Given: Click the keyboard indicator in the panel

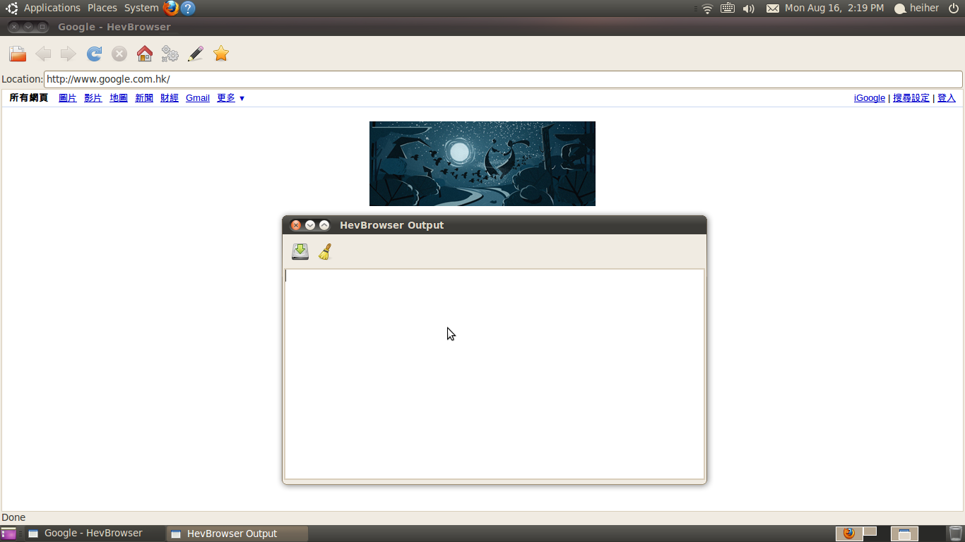Looking at the screenshot, I should pyautogui.click(x=728, y=8).
